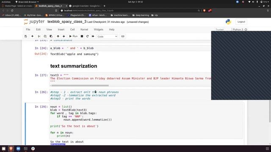Open the Help menu

(x=112, y=30)
